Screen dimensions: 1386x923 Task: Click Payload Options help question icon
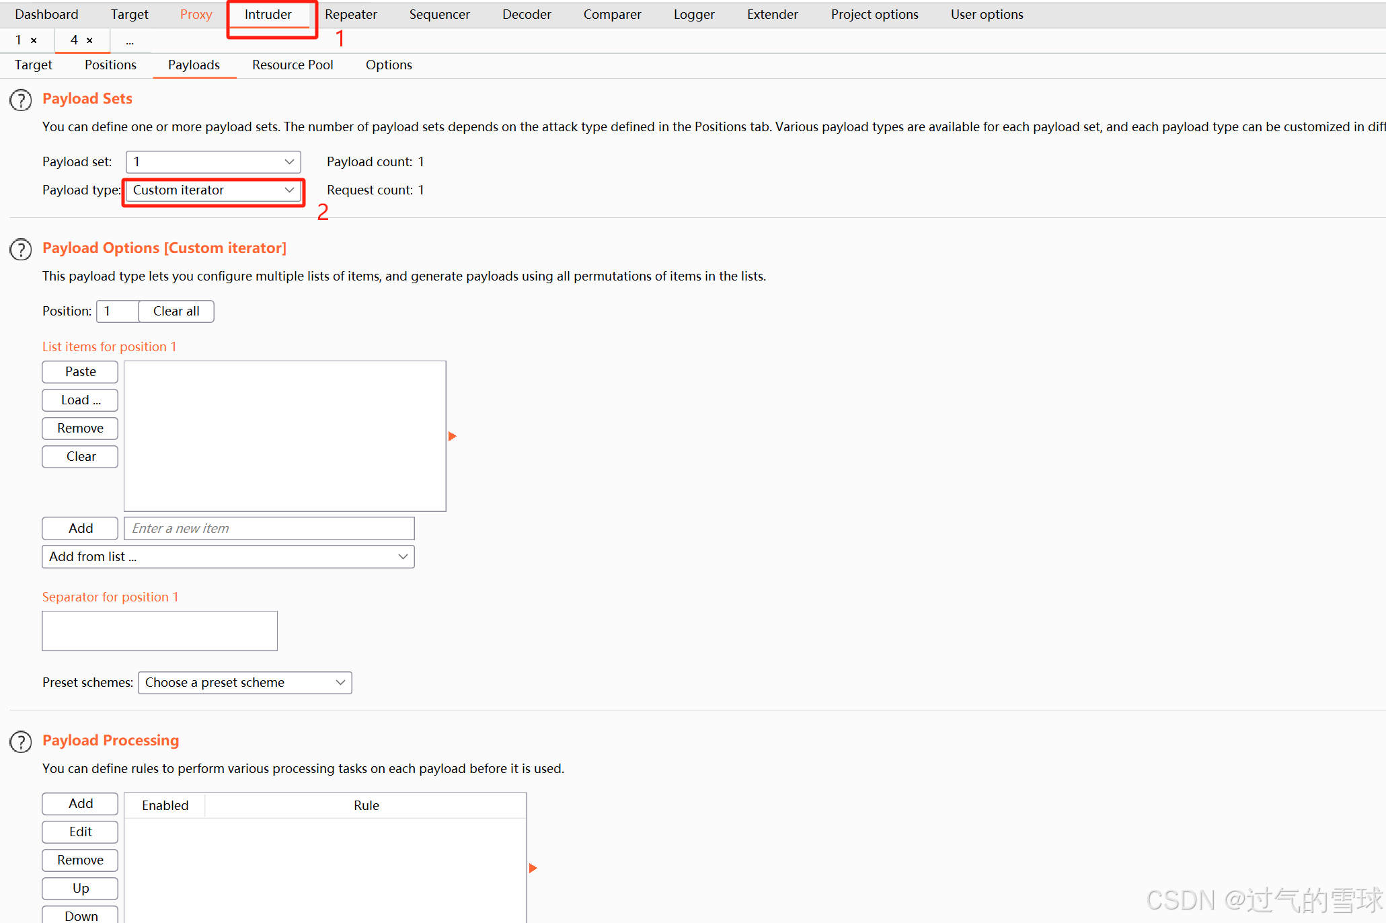[x=21, y=250]
